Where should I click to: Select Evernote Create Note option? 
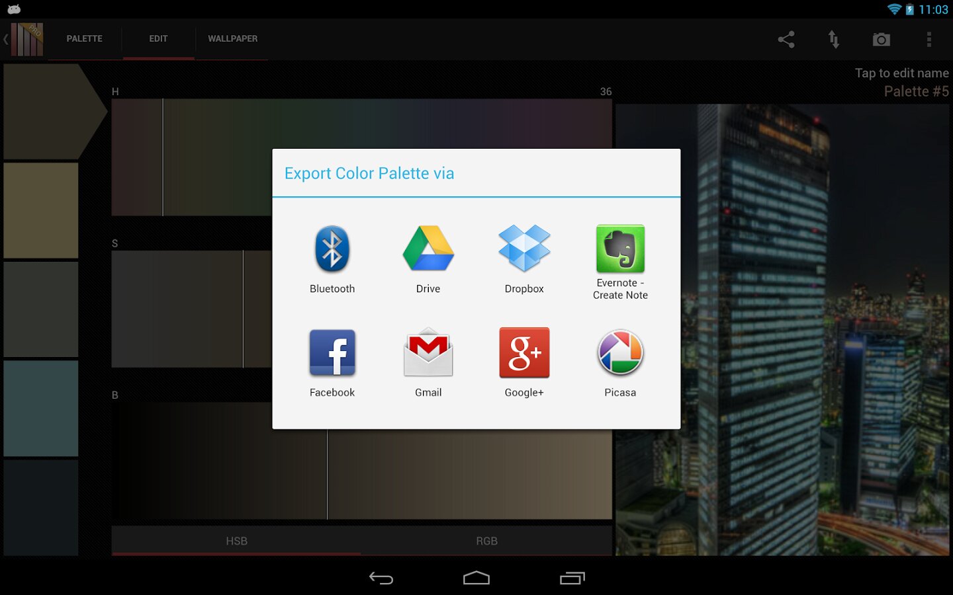pyautogui.click(x=620, y=262)
